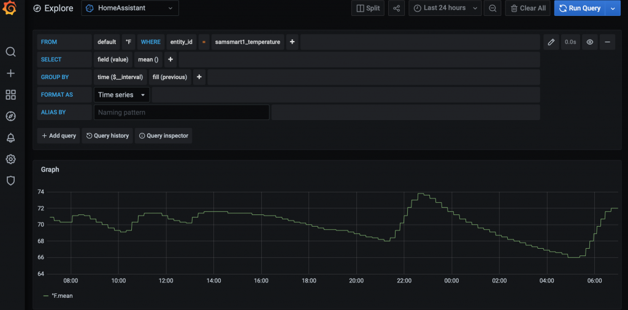Open the server admin shield icon
628x310 pixels.
pyautogui.click(x=11, y=181)
